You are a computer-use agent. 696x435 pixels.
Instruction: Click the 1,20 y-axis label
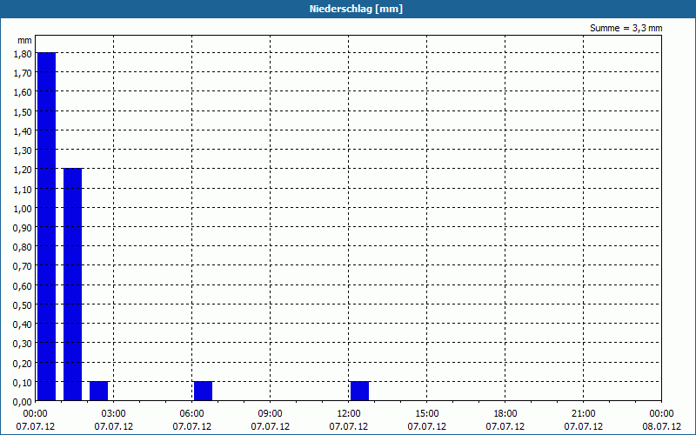coord(23,170)
